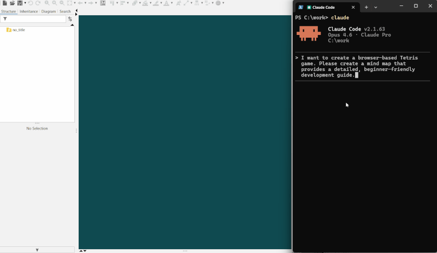The height and width of the screenshot is (253, 437).
Task: Open the dropdown arrow next to Save
Action: (x=25, y=3)
